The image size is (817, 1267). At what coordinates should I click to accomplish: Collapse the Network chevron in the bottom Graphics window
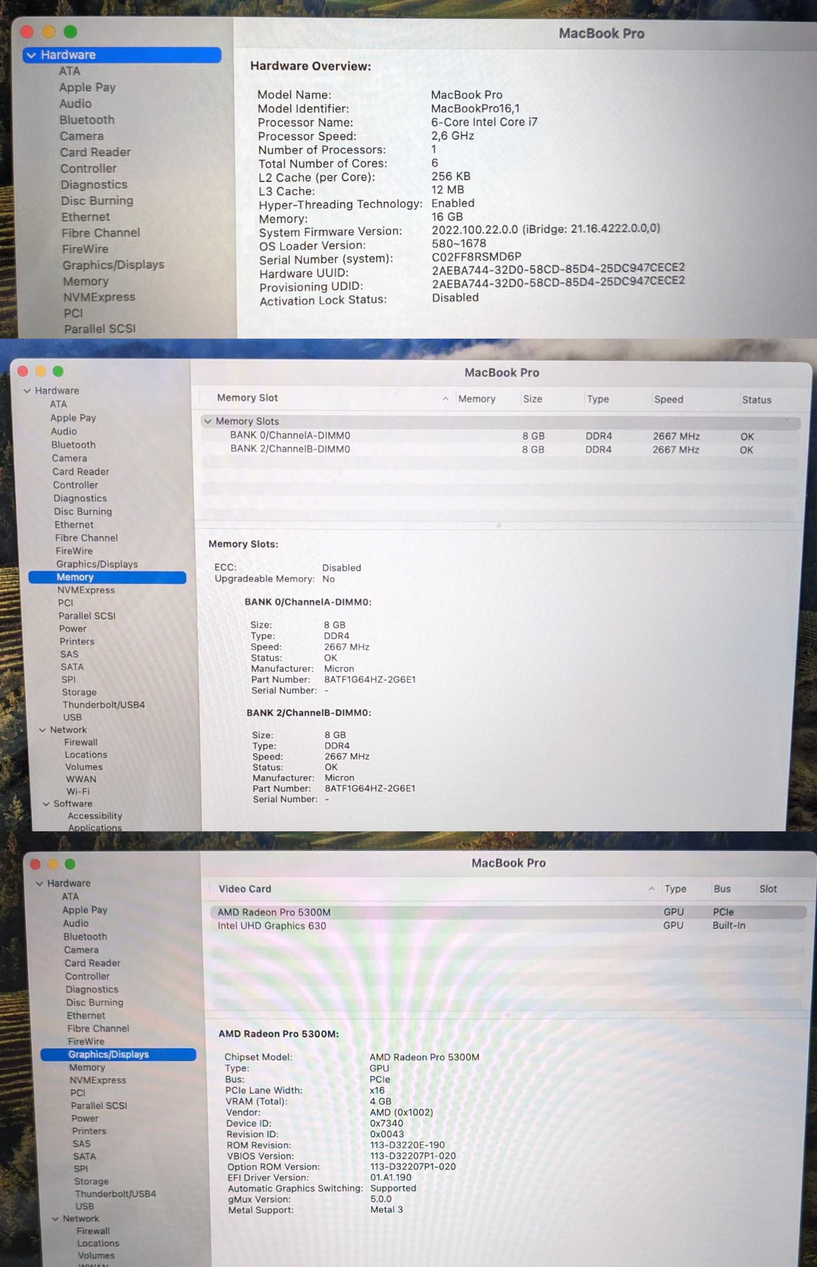pos(55,1219)
